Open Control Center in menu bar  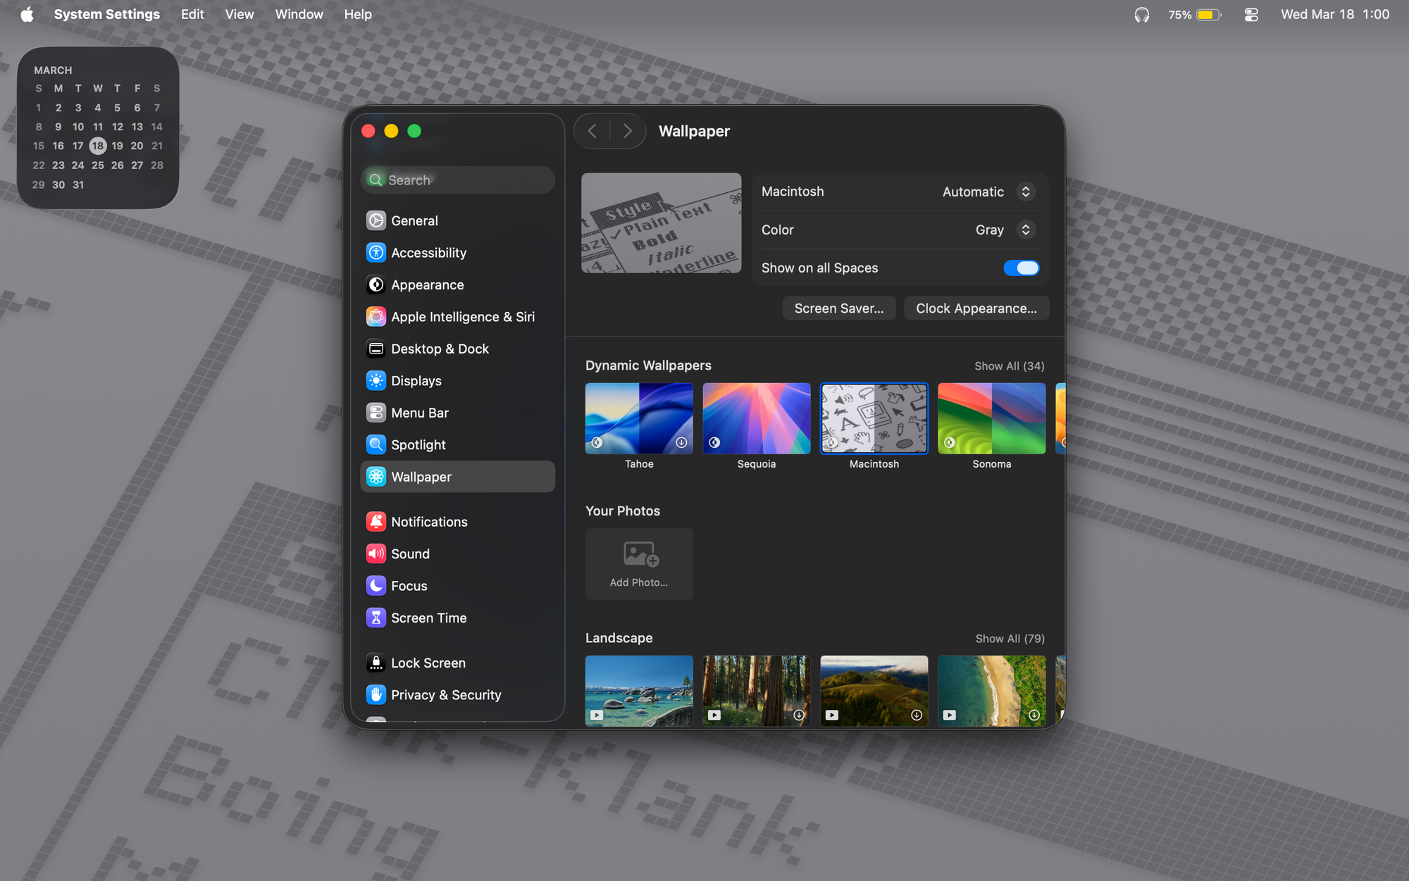[1251, 15]
